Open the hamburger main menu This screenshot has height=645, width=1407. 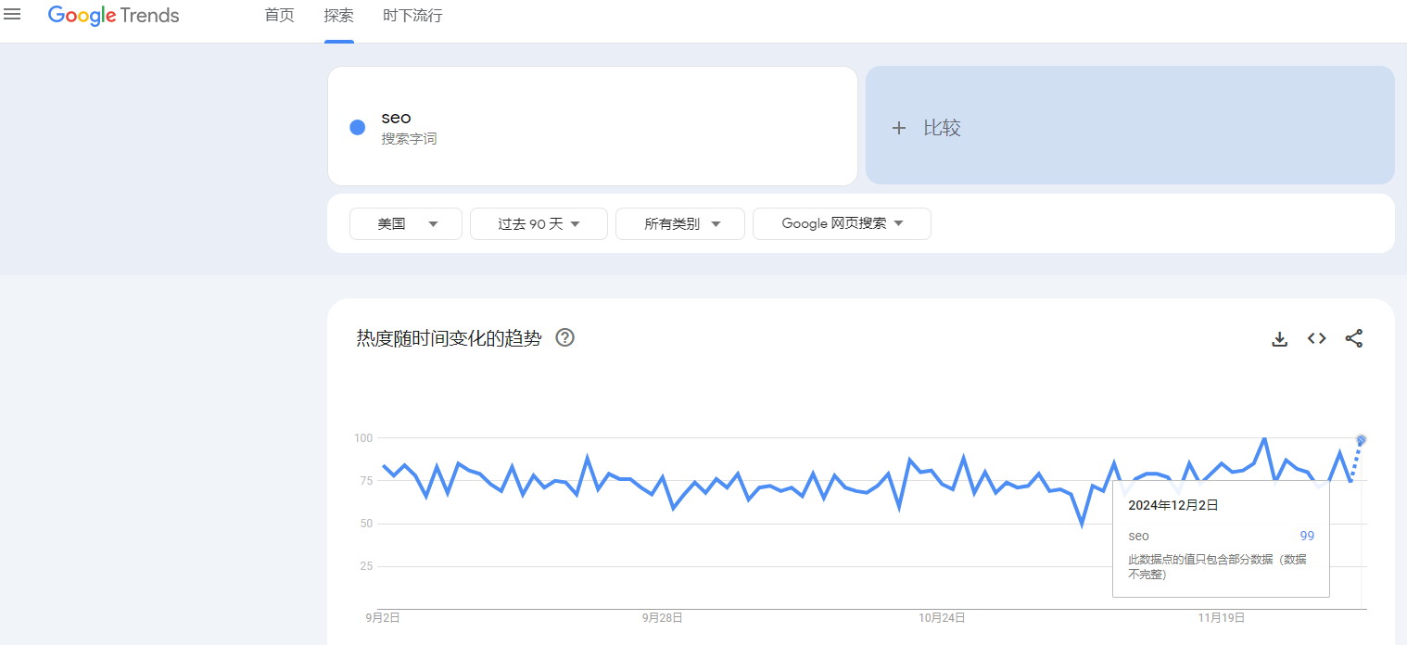[x=13, y=15]
